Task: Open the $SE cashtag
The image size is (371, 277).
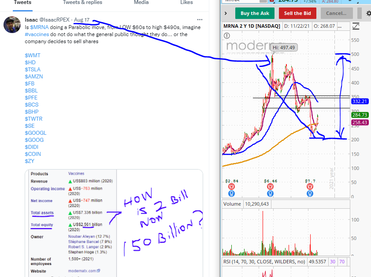Action: (30, 126)
